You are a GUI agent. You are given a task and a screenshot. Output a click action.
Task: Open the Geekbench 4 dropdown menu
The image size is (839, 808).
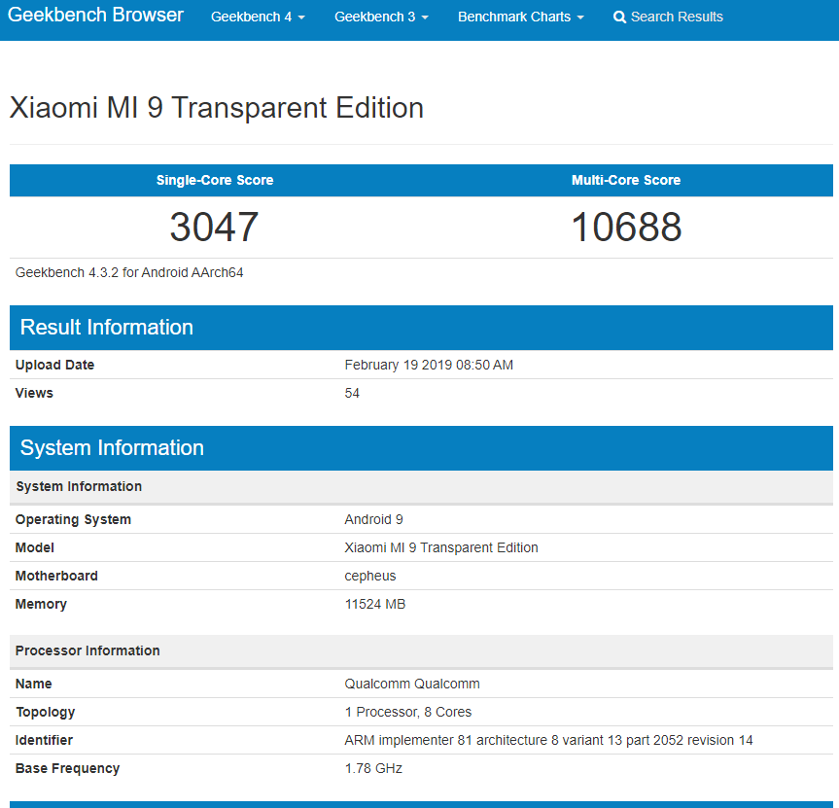(x=258, y=17)
